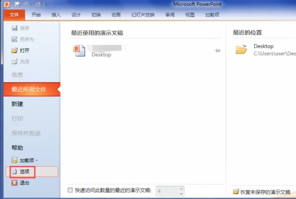Switch to the 插入 ribbon tab

[x=56, y=15]
